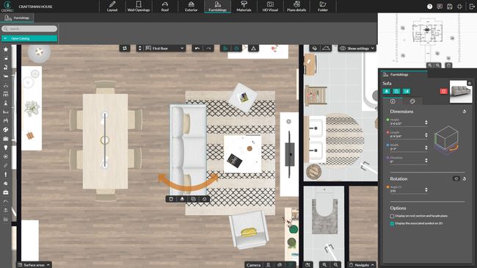
Task: Adjust the rotation Angle stepper
Action: [426, 189]
